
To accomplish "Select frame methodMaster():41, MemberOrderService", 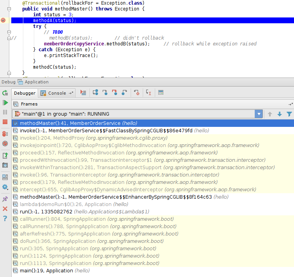I will [153, 123].
